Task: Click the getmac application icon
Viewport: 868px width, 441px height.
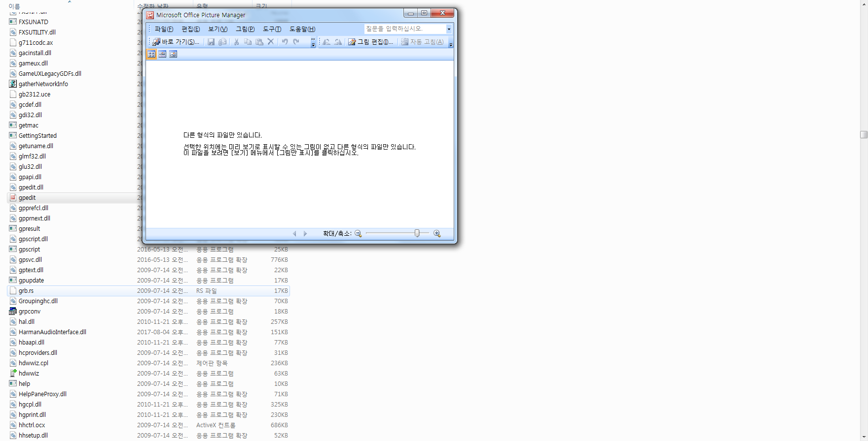Action: click(x=13, y=126)
